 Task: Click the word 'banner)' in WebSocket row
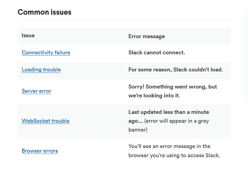(138, 130)
